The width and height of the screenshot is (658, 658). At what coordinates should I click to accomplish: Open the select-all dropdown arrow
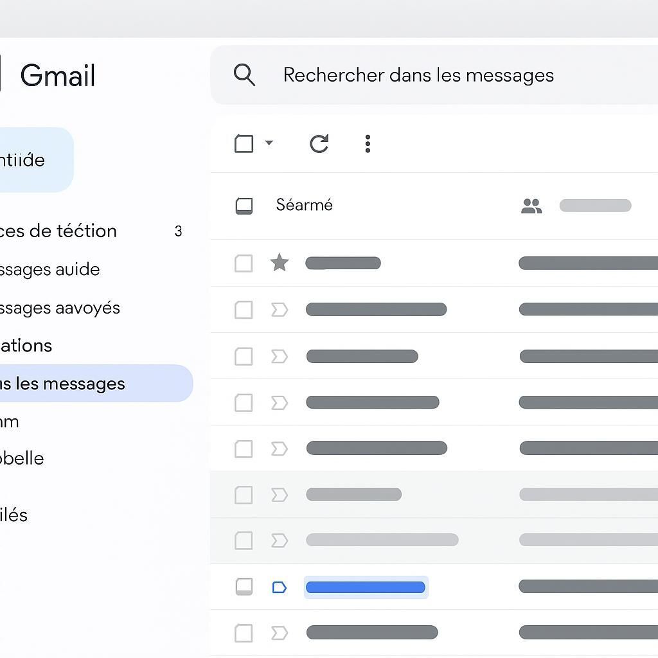coord(269,143)
